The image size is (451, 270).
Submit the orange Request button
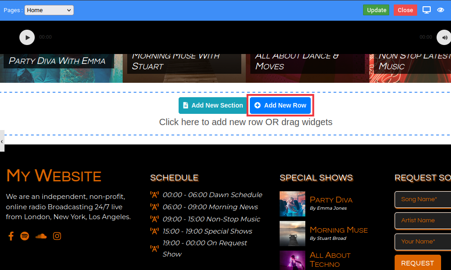(x=417, y=263)
